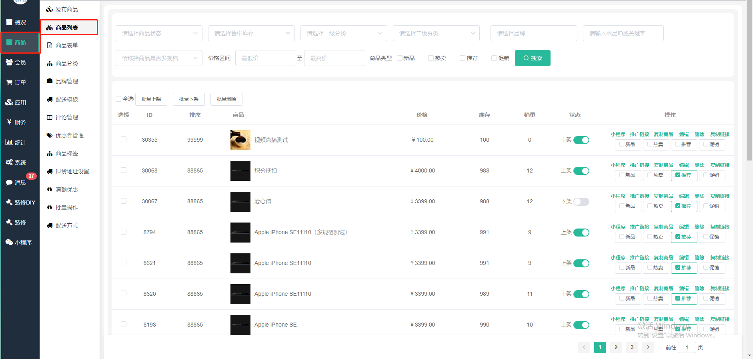The height and width of the screenshot is (359, 753).
Task: Select the 商品 sidebar menu item
Action: coord(20,42)
